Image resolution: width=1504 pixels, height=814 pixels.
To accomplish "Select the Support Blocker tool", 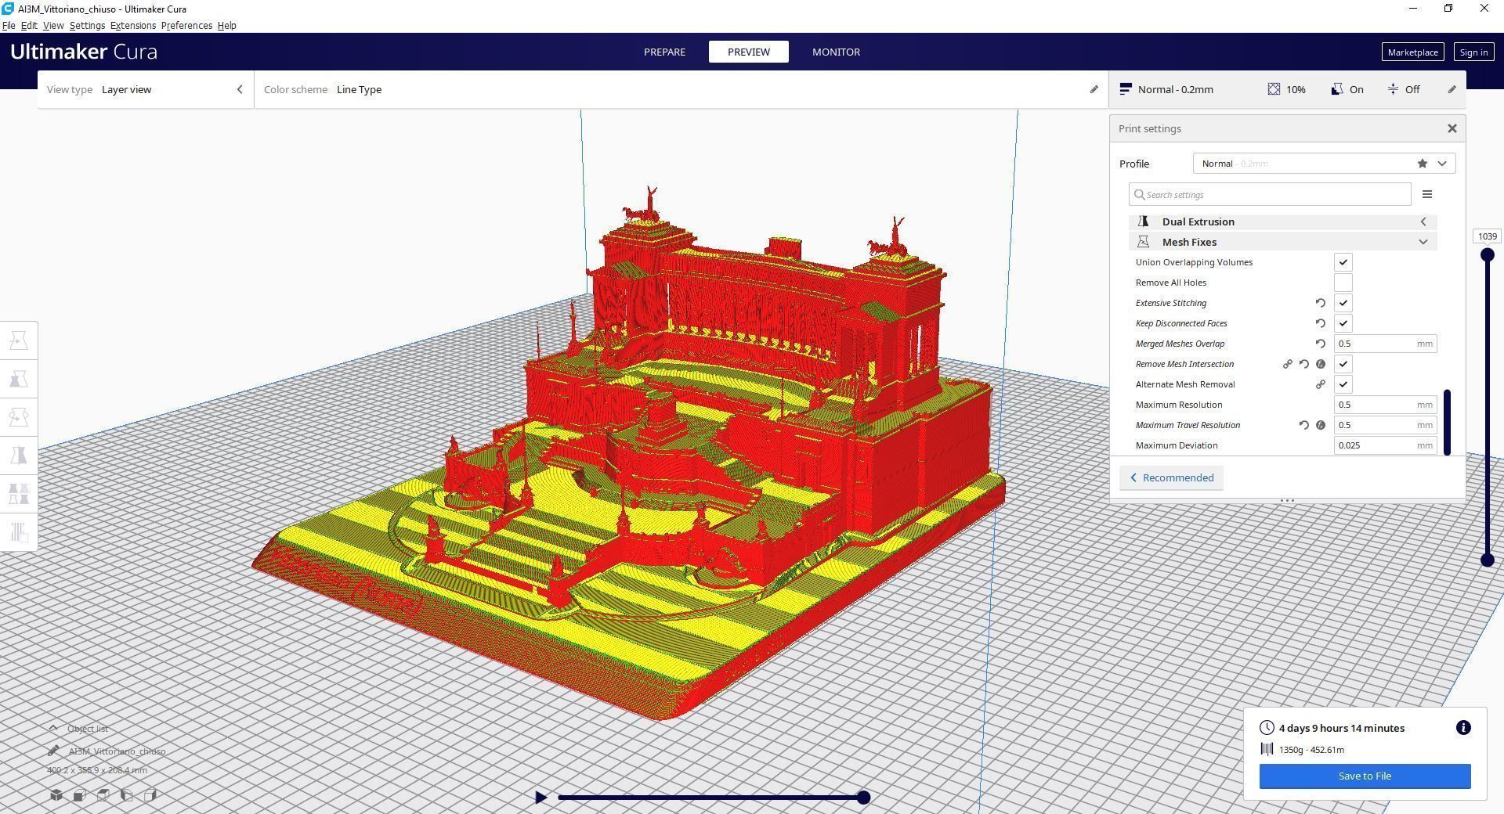I will click(x=19, y=532).
